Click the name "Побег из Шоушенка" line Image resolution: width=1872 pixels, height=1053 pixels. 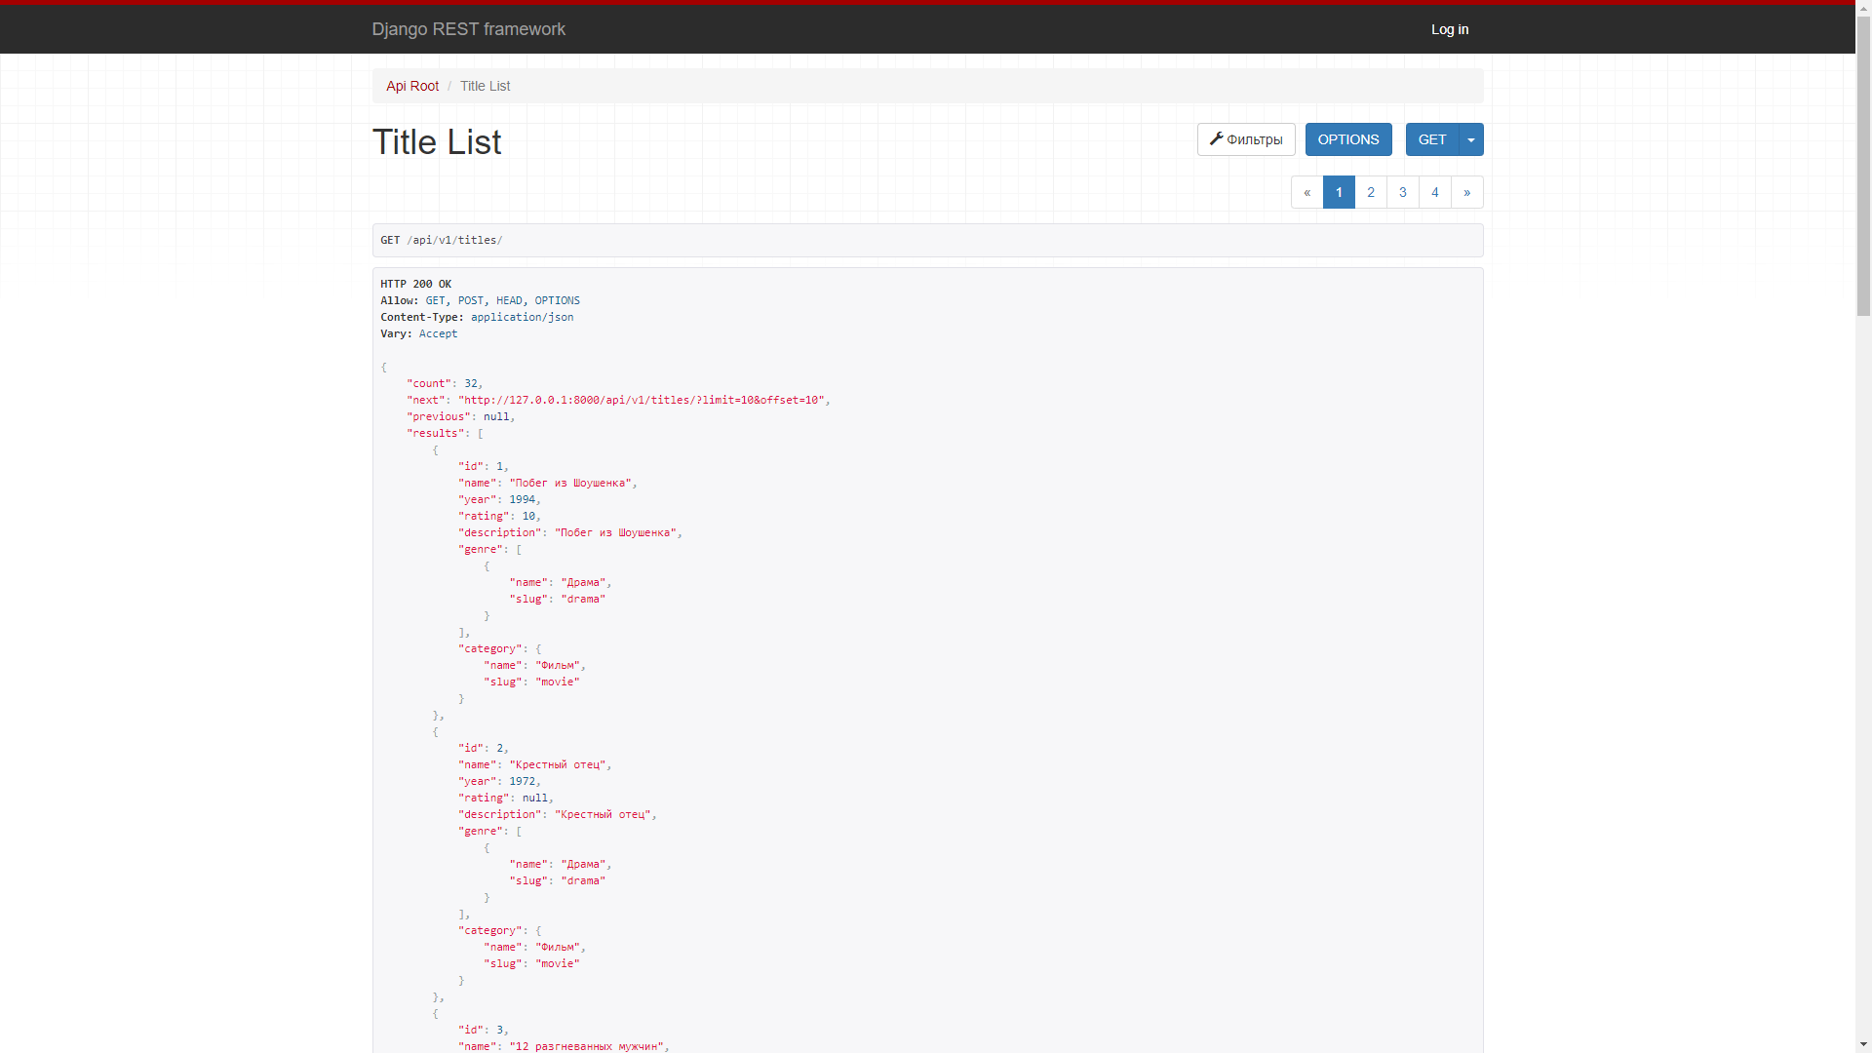[x=548, y=483]
